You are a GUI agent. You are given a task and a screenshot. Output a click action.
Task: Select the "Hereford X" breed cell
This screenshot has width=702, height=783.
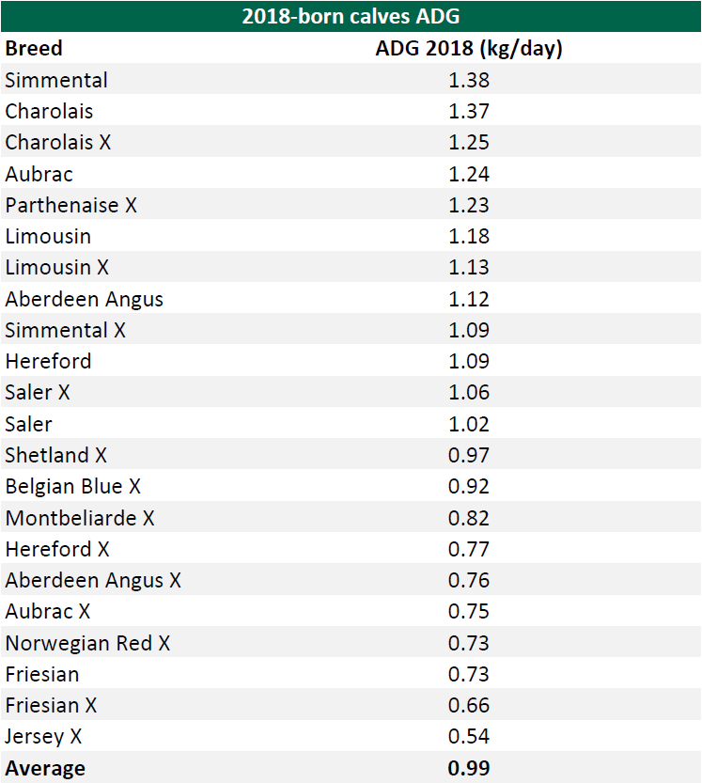coord(57,549)
